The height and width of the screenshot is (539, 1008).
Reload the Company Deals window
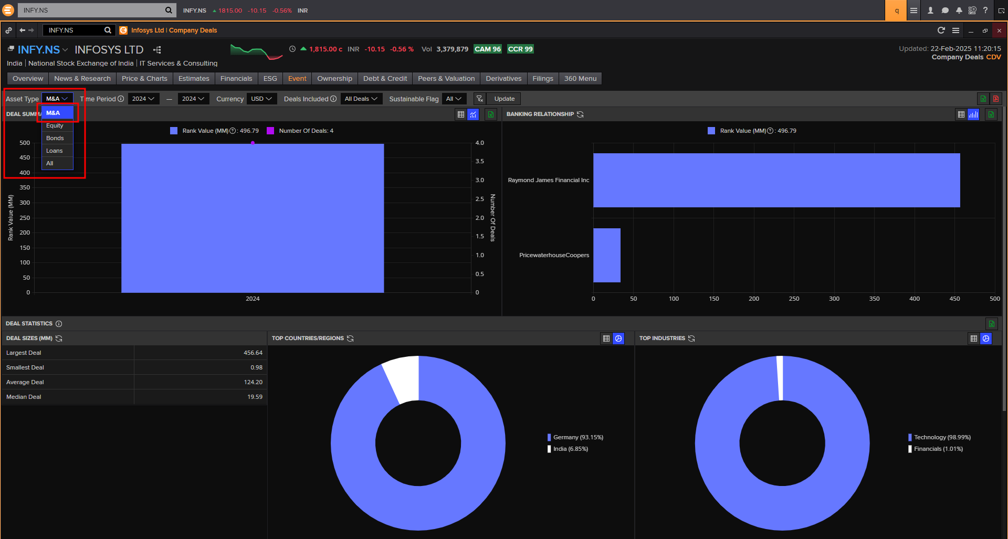coord(941,30)
